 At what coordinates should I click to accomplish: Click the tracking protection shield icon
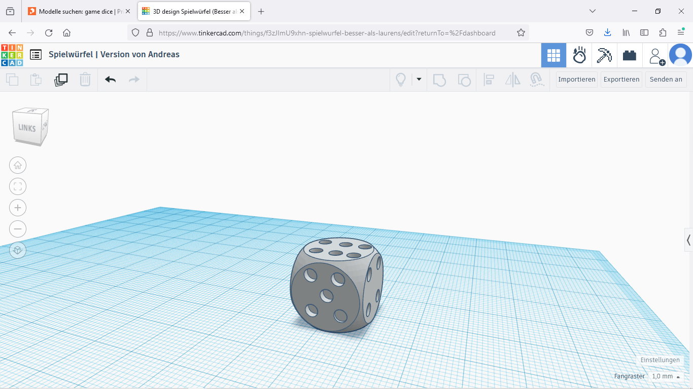(x=135, y=33)
